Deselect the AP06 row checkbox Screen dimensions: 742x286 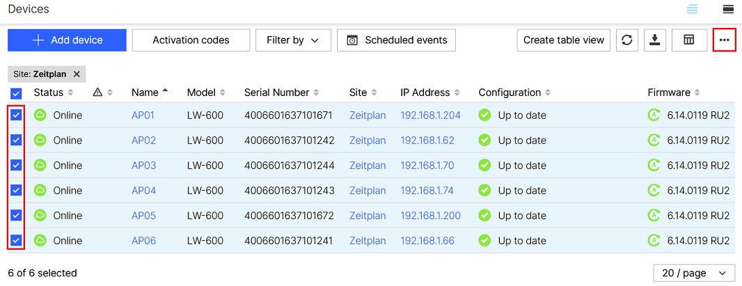coord(16,241)
